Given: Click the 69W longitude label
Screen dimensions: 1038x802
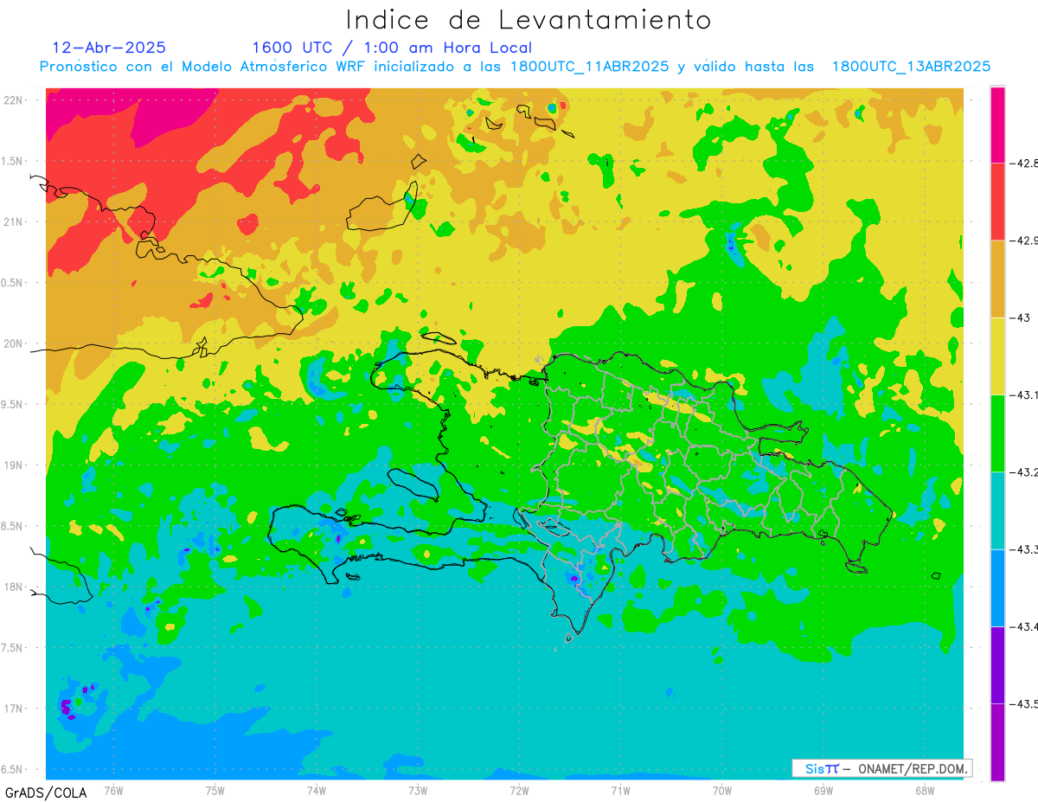Looking at the screenshot, I should point(823,791).
